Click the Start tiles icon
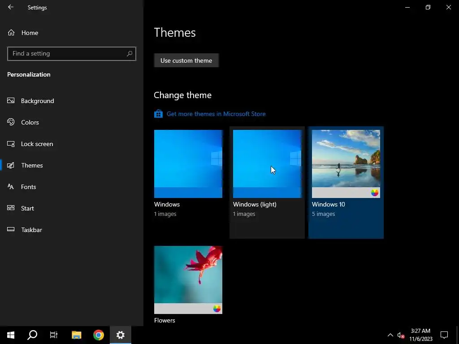The image size is (459, 344). point(11,208)
